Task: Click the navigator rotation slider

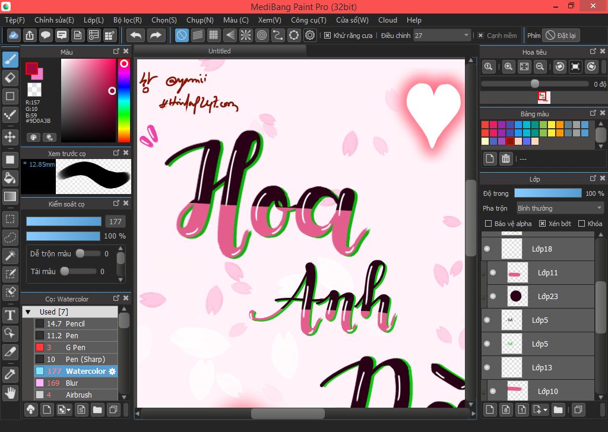Action: pyautogui.click(x=535, y=84)
